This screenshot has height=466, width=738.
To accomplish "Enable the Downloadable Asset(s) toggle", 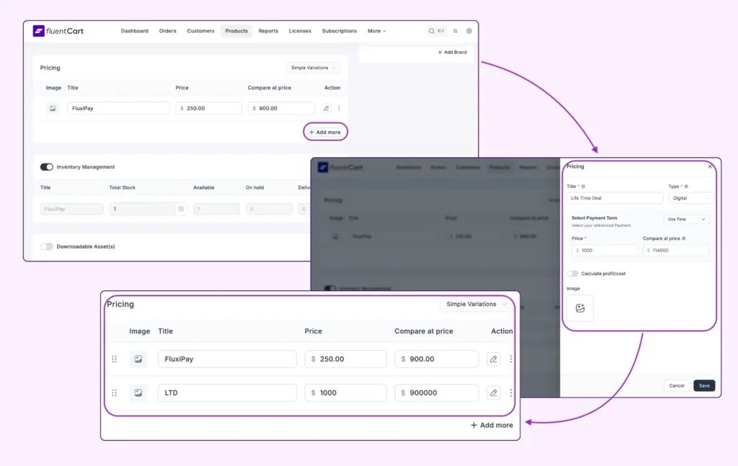I will pos(47,246).
